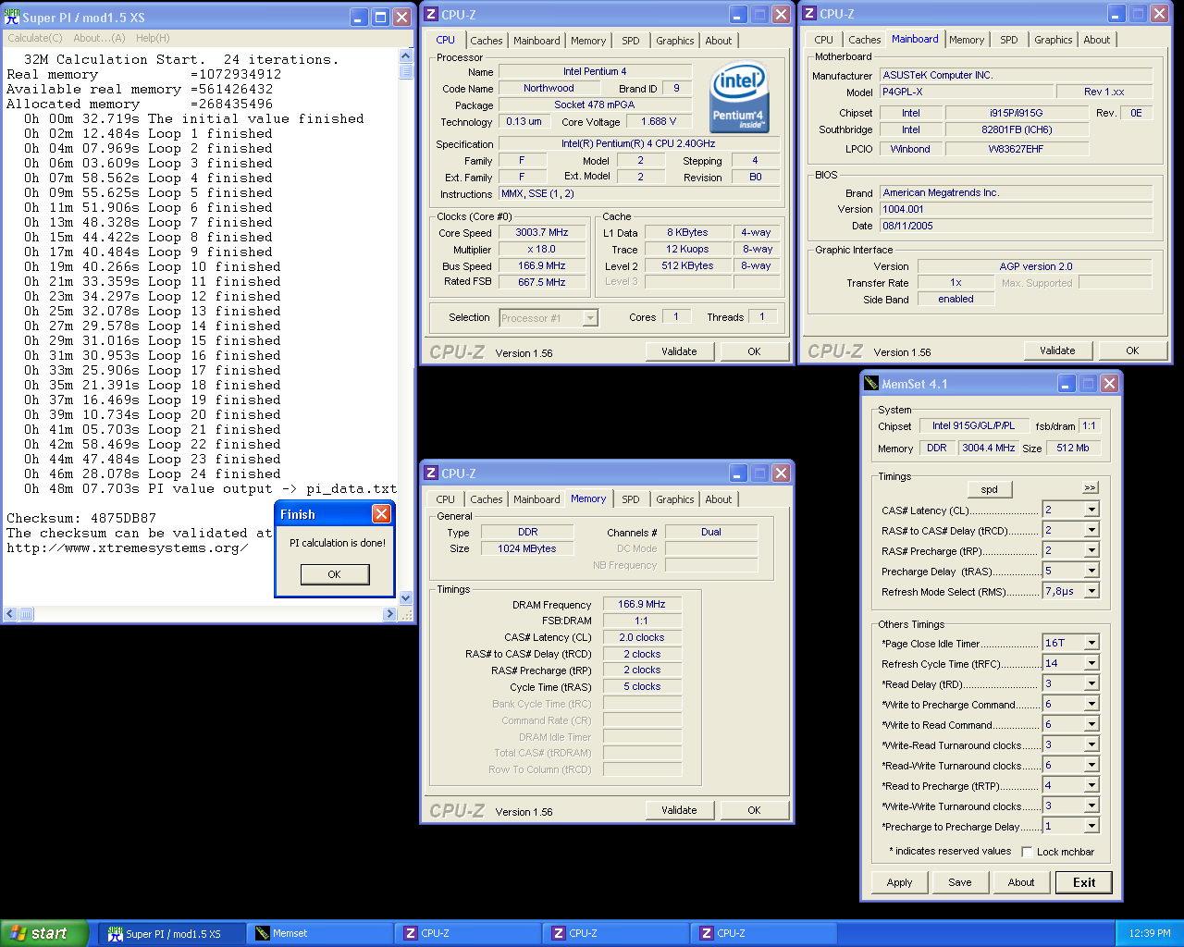This screenshot has width=1184, height=947.
Task: Open the Write to Precharge Command dropdown
Action: coord(1091,704)
